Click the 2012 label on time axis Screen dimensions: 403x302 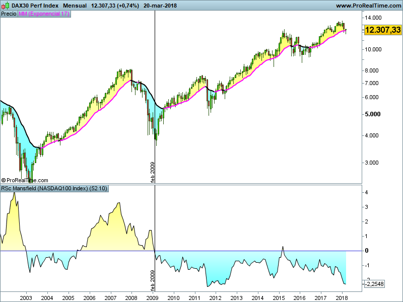(x=216, y=297)
